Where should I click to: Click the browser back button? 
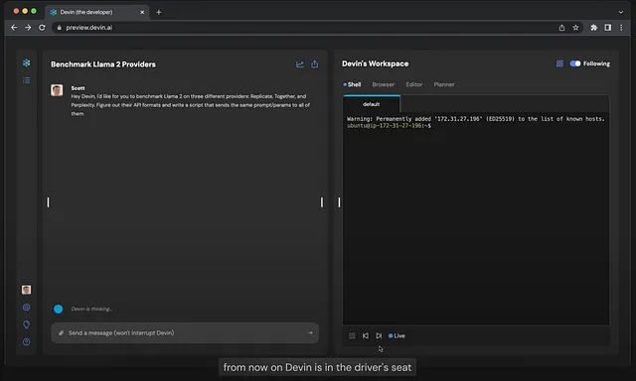click(x=14, y=28)
